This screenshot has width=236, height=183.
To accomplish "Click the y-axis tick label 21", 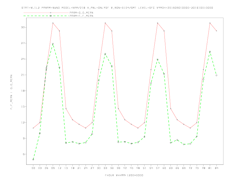I will click(x=23, y=75).
